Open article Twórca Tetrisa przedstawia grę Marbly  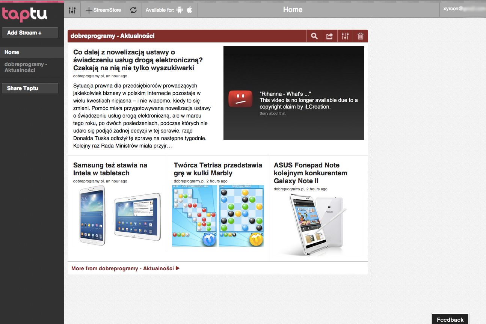[x=218, y=169]
